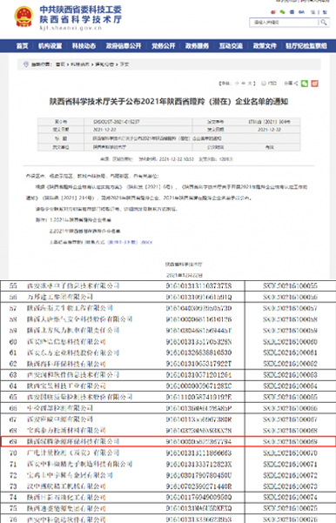Screen dimensions: 336x523
Task: Click credit code 91610131065317922T
Action: point(198,364)
